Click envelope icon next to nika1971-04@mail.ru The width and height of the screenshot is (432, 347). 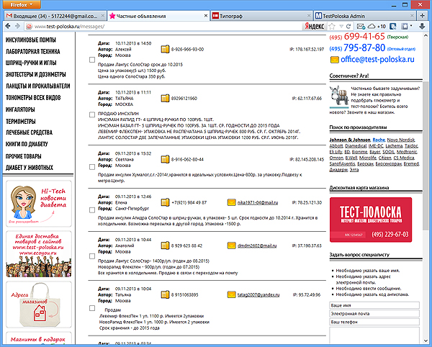click(x=231, y=202)
